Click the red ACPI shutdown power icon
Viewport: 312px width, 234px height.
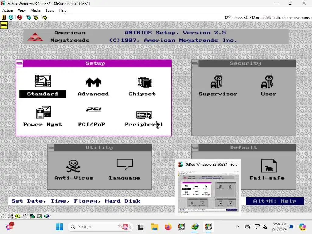click(20, 17)
